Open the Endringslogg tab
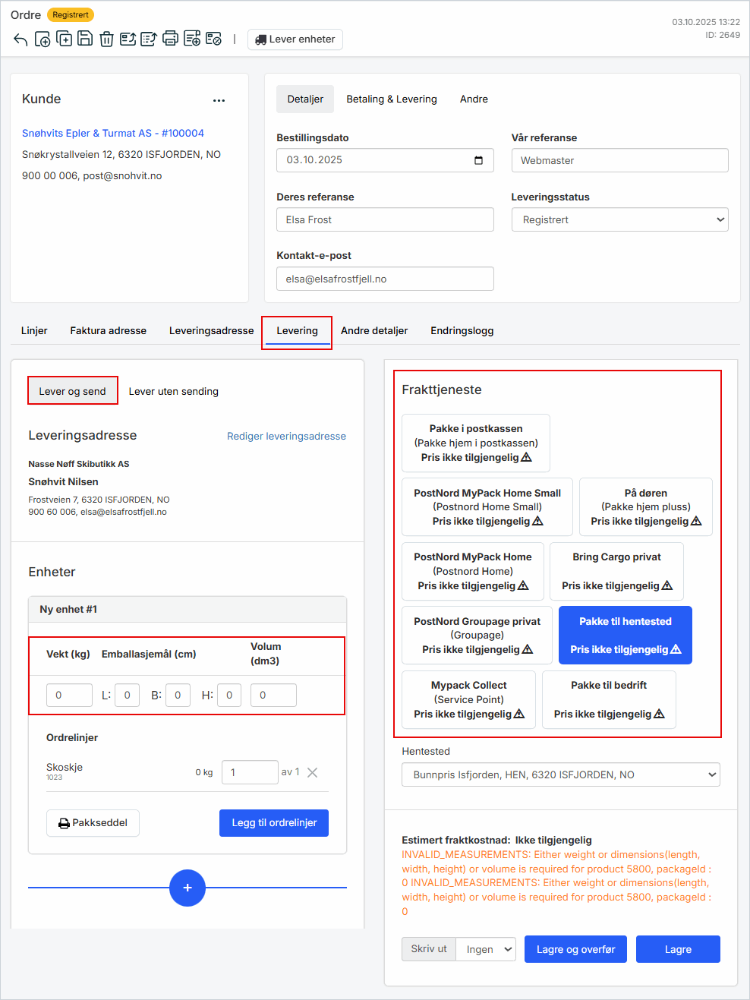750x1000 pixels. click(x=462, y=330)
